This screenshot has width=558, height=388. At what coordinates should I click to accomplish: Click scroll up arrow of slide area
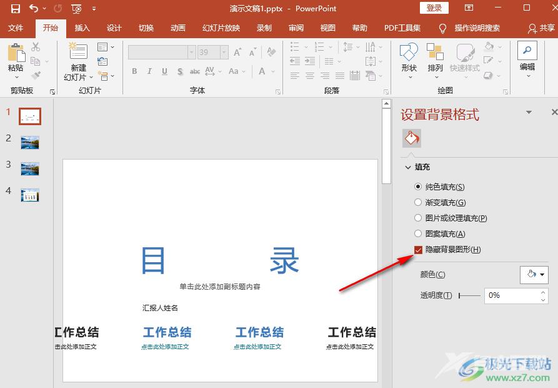(386, 104)
